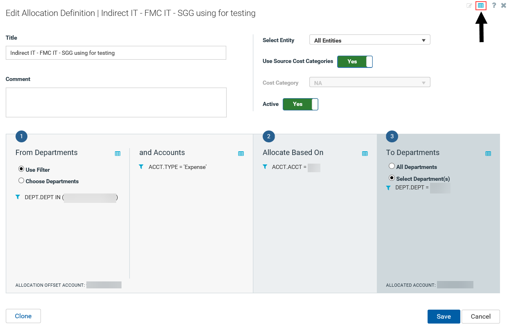This screenshot has width=509, height=326.
Task: Click the ACCT.TYPE = 'Expense' filter text
Action: pos(178,167)
